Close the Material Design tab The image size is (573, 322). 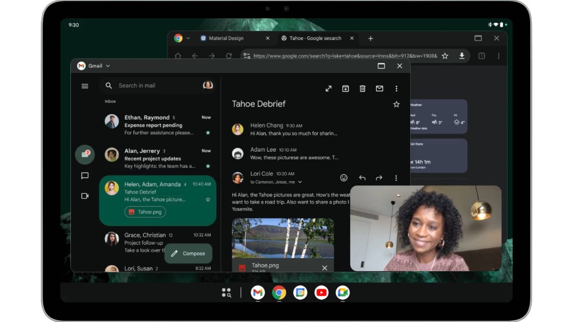click(x=267, y=38)
